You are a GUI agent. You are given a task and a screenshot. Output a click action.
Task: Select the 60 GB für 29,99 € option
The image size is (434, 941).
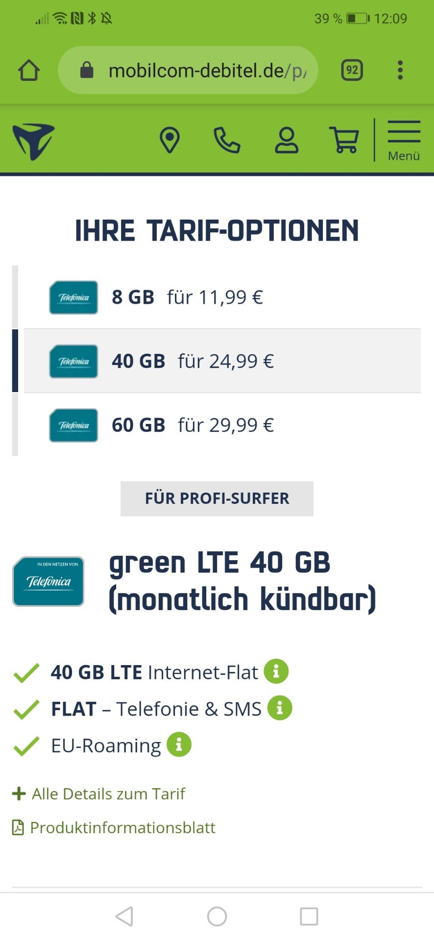pyautogui.click(x=222, y=425)
